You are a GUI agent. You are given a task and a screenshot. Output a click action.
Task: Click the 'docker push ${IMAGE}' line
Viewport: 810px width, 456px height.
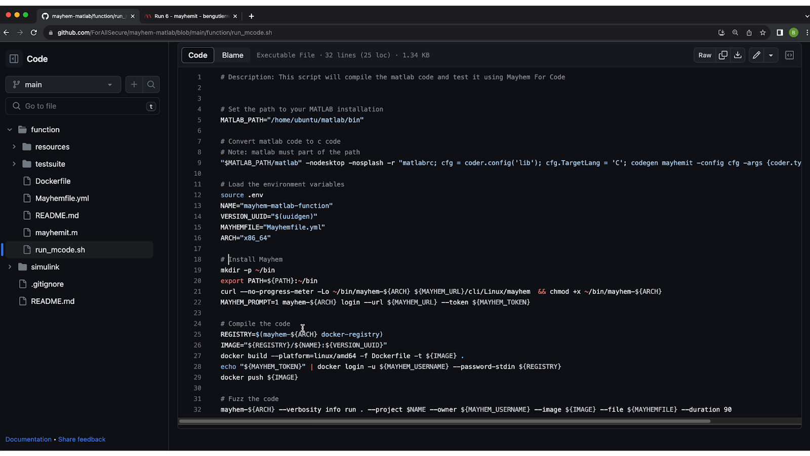click(x=259, y=377)
